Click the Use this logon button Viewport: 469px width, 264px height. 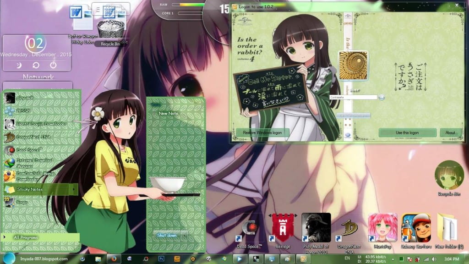click(x=408, y=132)
